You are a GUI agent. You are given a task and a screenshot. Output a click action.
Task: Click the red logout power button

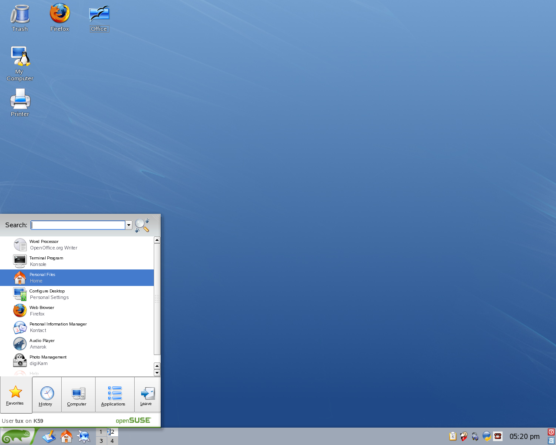click(551, 432)
